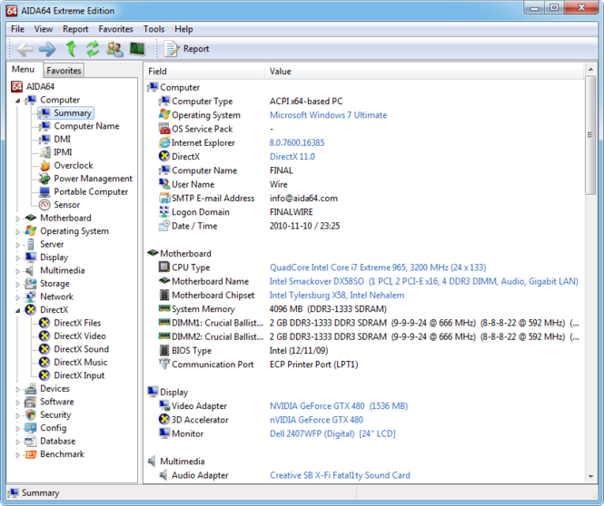604x506 pixels.
Task: Select the DMI icon in tree
Action: 45,139
